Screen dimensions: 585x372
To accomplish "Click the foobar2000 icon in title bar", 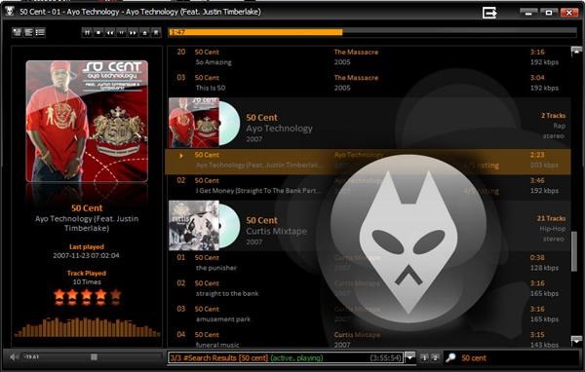I will tap(10, 11).
